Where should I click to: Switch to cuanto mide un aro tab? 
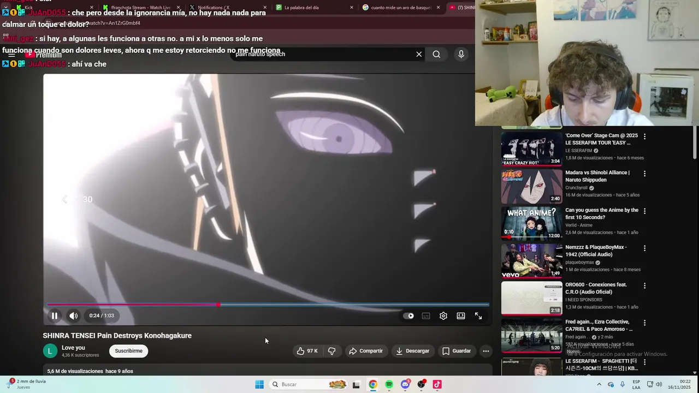click(x=400, y=8)
